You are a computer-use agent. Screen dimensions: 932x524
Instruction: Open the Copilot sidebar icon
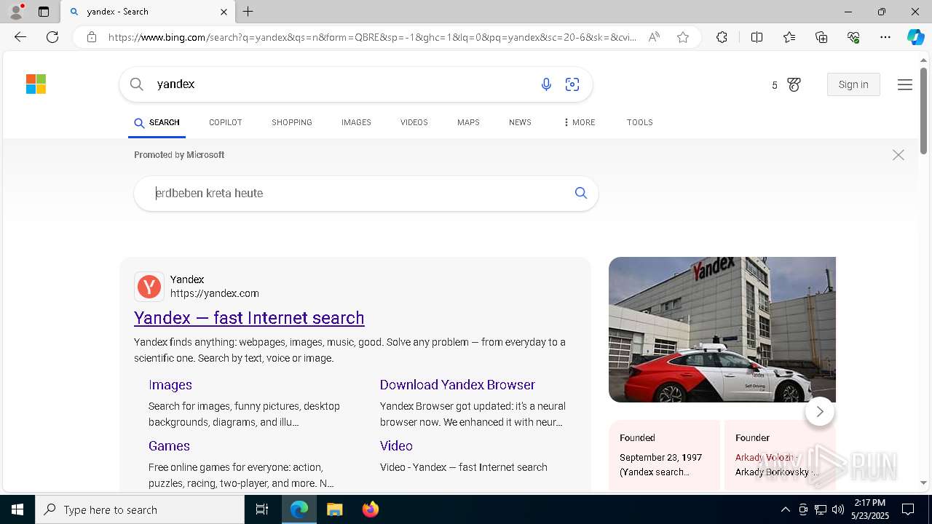coord(915,37)
